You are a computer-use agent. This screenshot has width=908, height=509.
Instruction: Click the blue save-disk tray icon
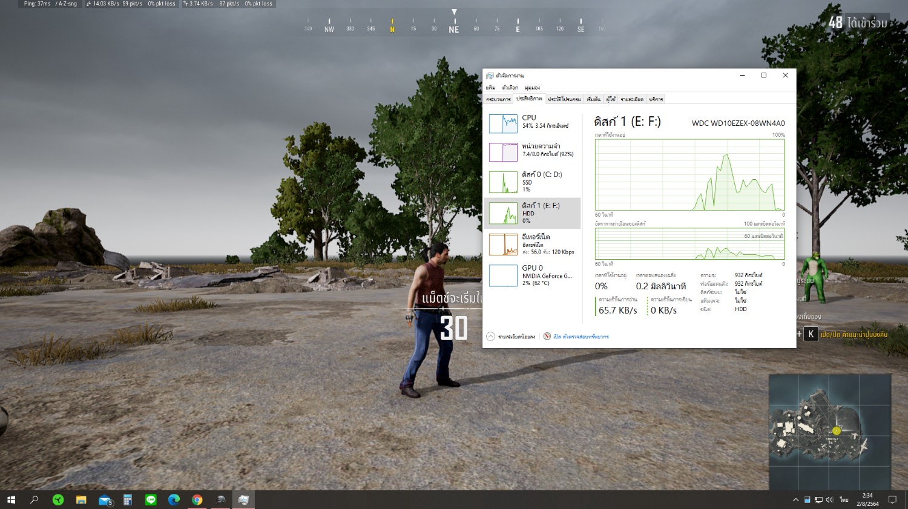[807, 500]
